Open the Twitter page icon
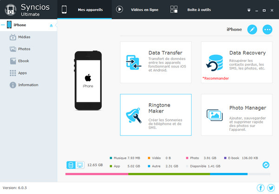Viewport: 279px width, 194px height. (271, 188)
